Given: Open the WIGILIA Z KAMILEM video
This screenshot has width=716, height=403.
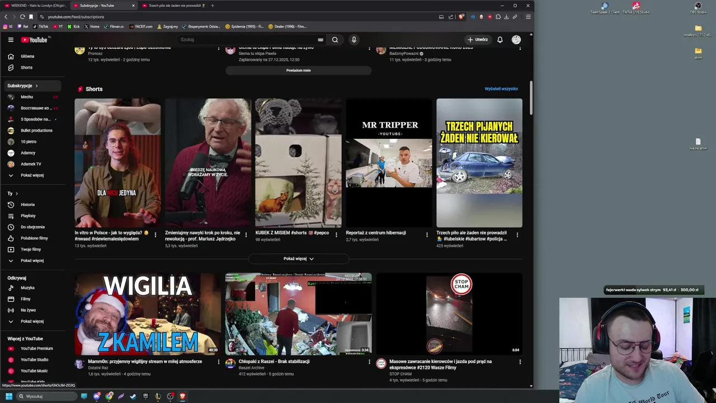Looking at the screenshot, I should pos(148,314).
